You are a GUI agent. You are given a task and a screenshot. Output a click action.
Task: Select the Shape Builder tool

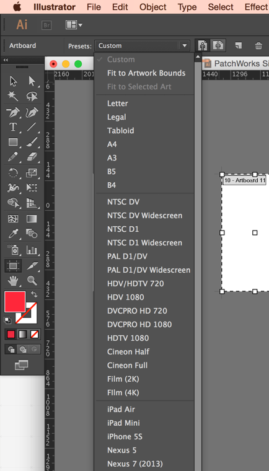pos(13,203)
